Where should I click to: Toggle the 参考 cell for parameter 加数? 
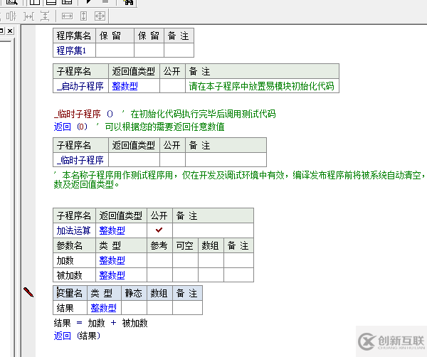point(159,260)
